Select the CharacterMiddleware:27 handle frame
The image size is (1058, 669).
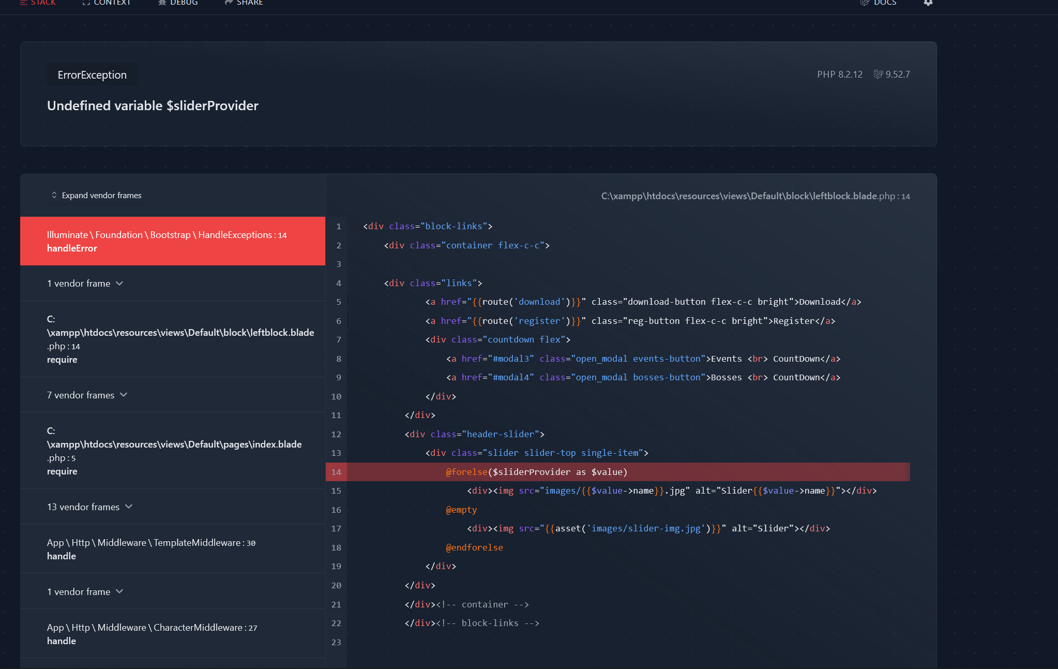tap(173, 634)
